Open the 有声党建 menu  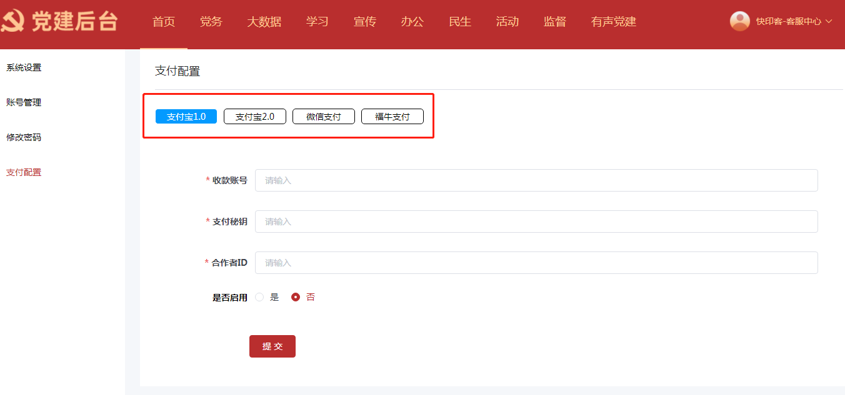(x=613, y=22)
